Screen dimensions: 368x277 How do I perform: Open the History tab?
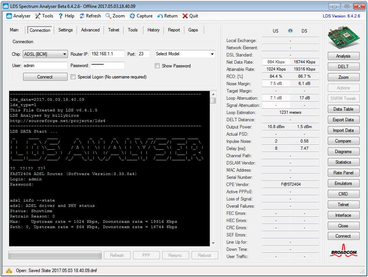pyautogui.click(x=153, y=30)
